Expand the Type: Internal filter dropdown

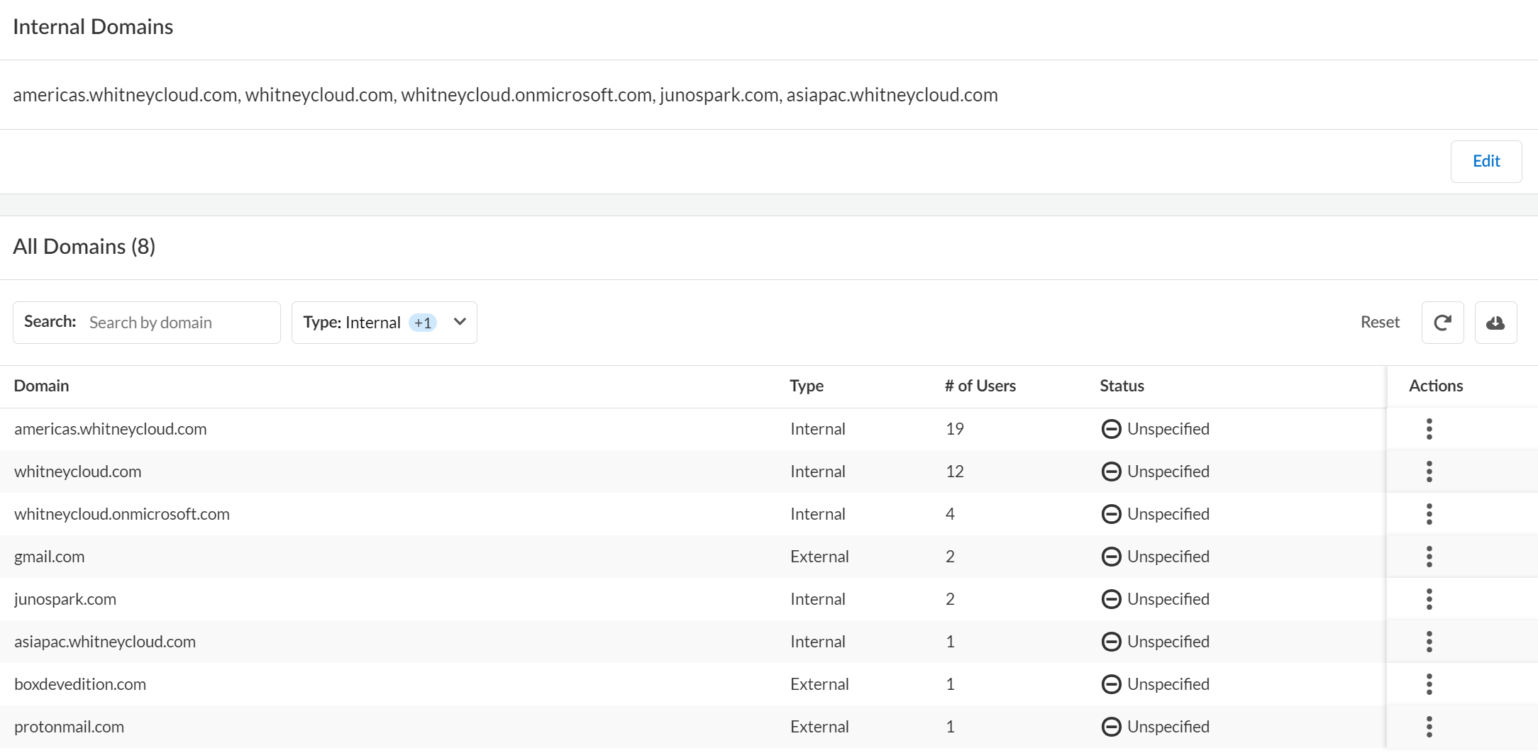(460, 322)
